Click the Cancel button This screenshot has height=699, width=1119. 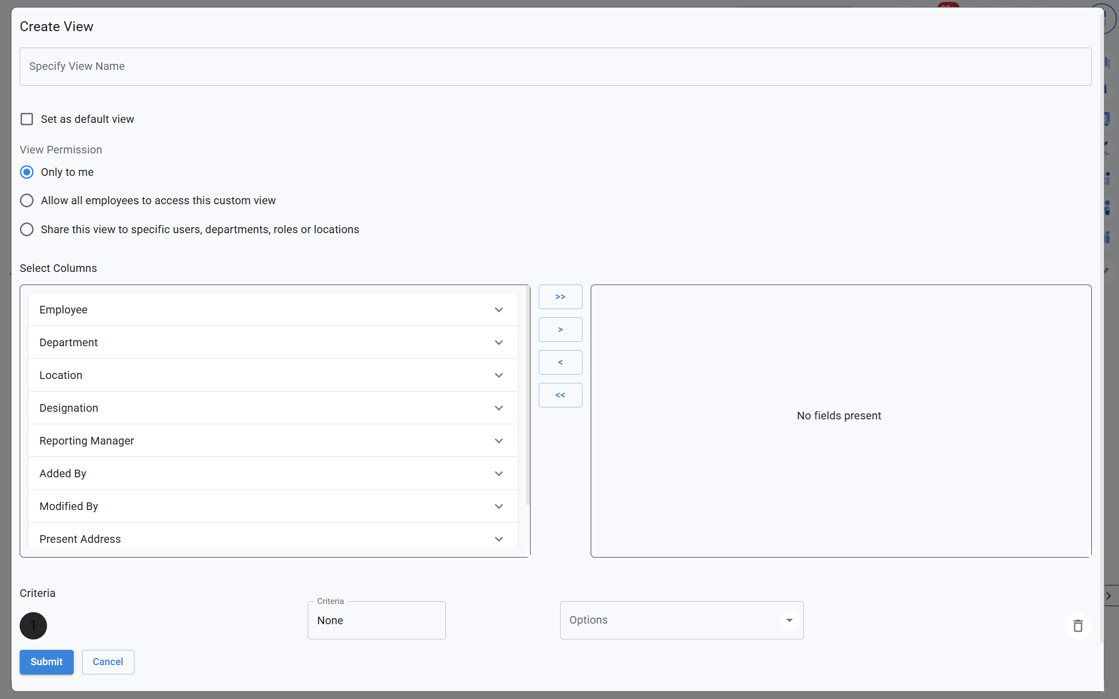click(108, 662)
